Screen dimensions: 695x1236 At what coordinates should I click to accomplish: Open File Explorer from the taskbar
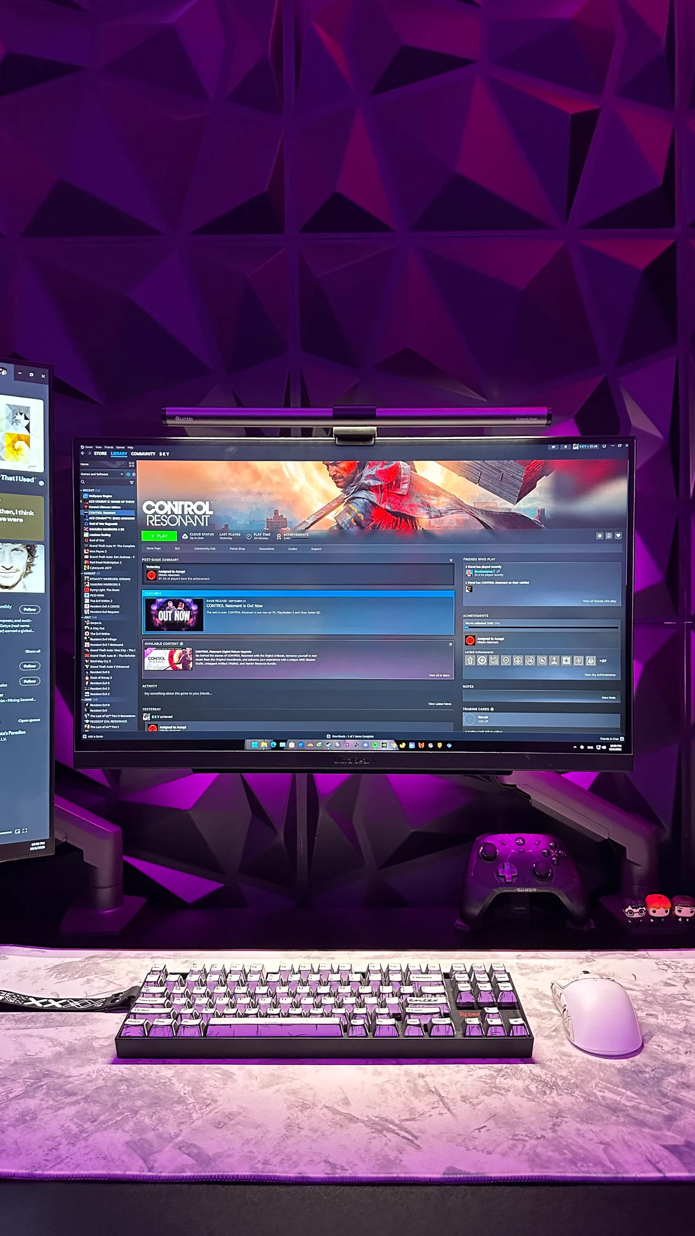pyautogui.click(x=264, y=745)
